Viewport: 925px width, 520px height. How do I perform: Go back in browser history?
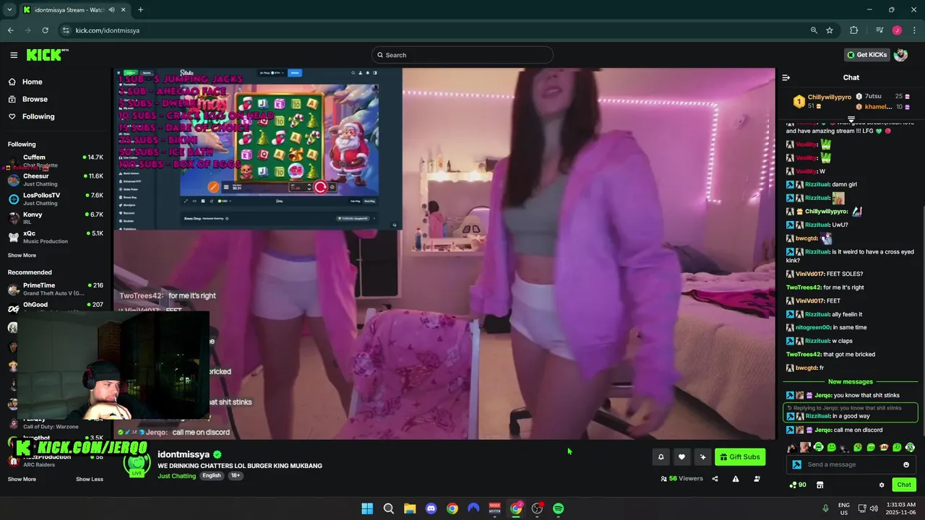(x=10, y=30)
